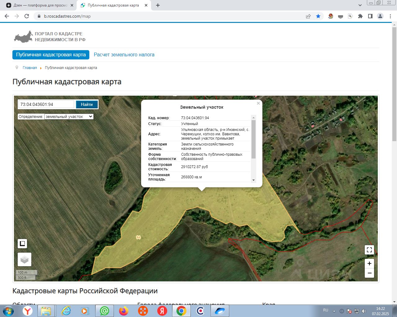397x317 pixels.
Task: Reload the page
Action: (x=27, y=16)
